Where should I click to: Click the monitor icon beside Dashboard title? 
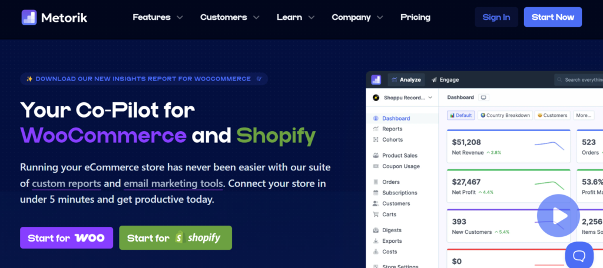click(x=484, y=98)
